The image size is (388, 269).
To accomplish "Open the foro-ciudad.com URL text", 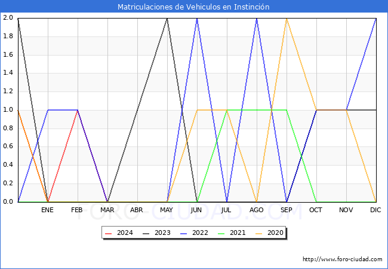I will [343, 259].
